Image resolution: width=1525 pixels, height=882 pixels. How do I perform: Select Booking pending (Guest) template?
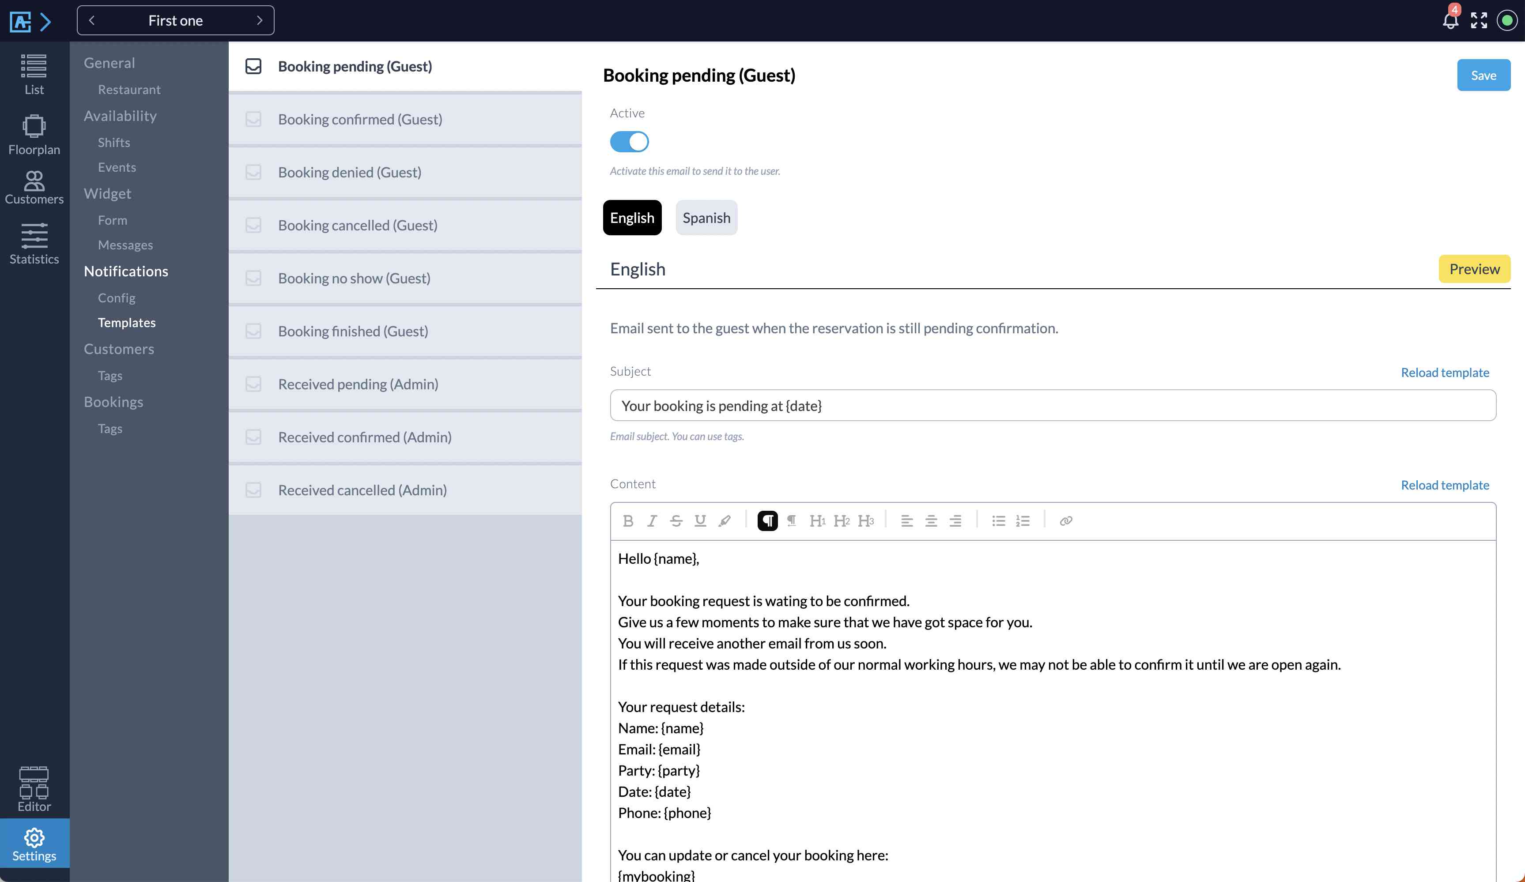tap(405, 67)
